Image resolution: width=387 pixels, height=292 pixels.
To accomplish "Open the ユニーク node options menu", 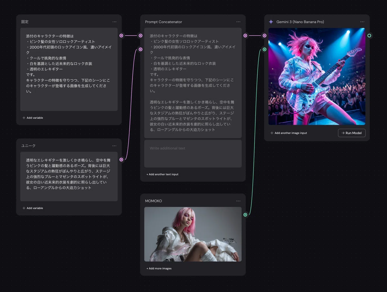I will [114, 146].
